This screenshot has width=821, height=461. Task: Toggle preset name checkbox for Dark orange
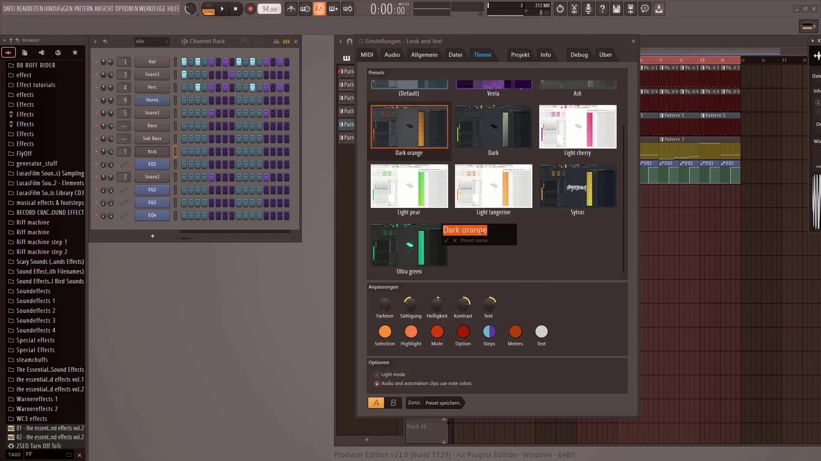446,240
